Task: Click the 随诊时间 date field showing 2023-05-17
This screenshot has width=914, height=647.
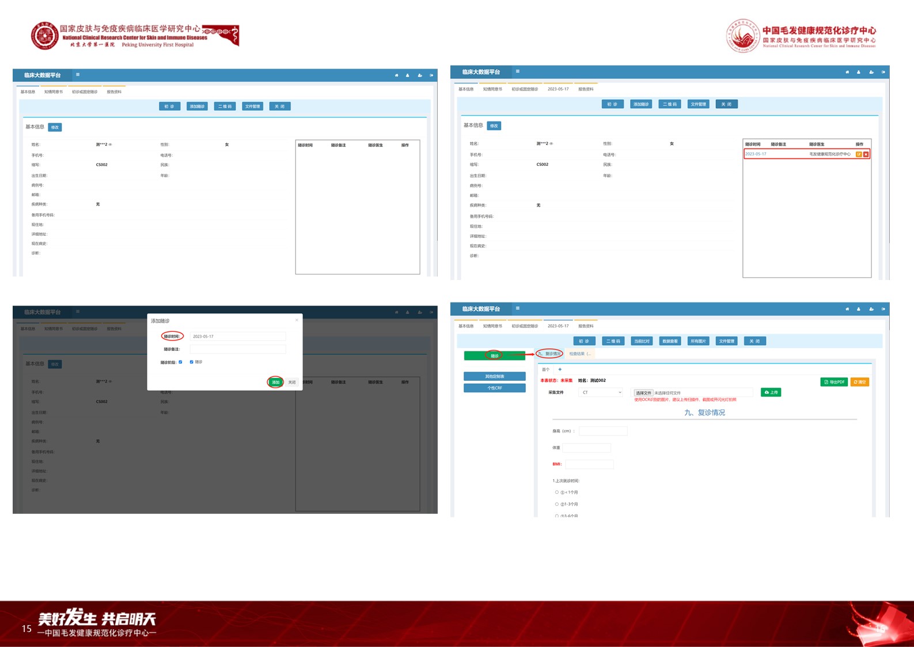Action: tap(237, 336)
